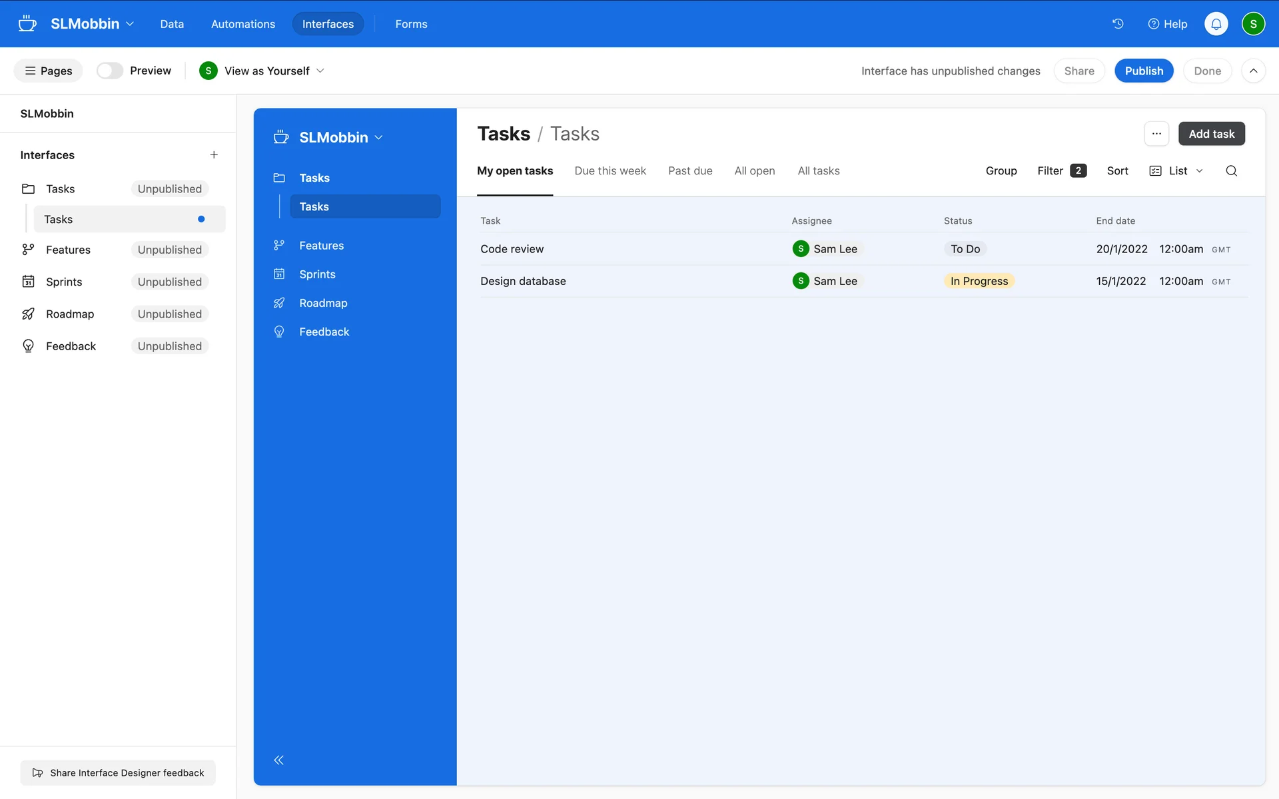Click the Feedback lightbulb icon in the blue sidebar
The image size is (1279, 799).
[279, 332]
